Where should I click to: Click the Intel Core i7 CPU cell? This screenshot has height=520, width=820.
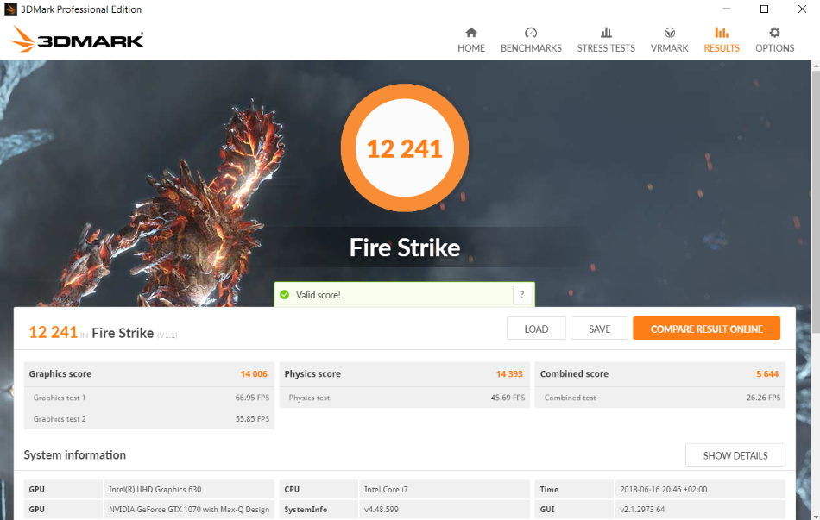[x=445, y=489]
